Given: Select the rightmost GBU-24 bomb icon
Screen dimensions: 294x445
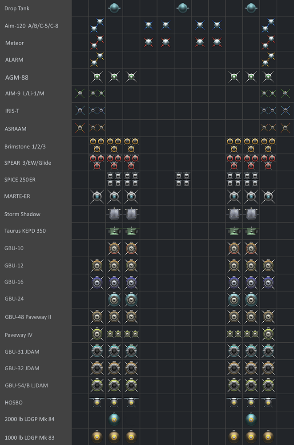Looking at the screenshot, I should (x=251, y=299).
